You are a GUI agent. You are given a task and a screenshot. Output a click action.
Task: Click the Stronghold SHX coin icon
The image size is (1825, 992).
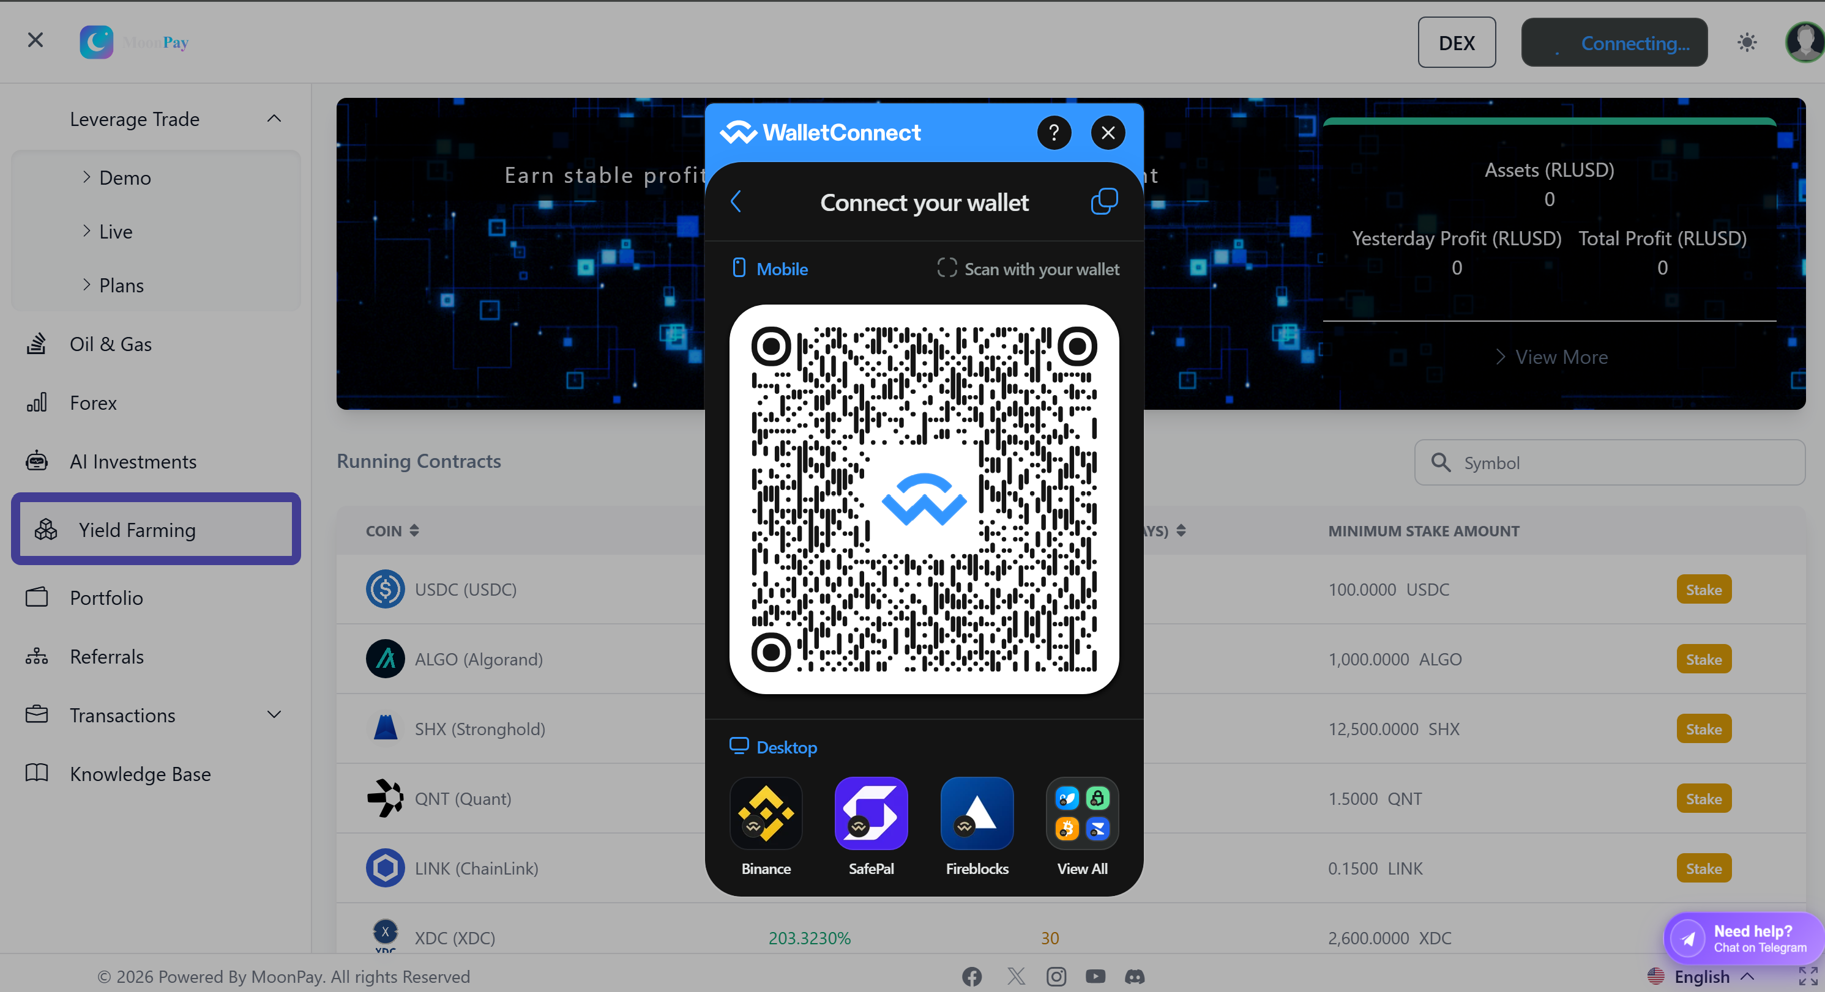click(386, 728)
